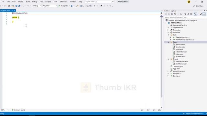207x116 pixels.
Task: Click the user account avatar icon
Action: point(189,2)
